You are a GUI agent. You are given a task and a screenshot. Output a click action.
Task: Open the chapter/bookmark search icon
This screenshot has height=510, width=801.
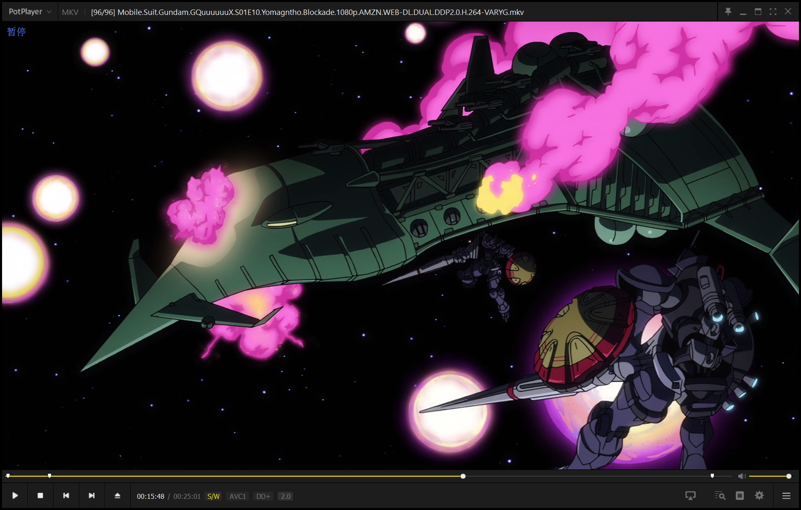point(720,495)
